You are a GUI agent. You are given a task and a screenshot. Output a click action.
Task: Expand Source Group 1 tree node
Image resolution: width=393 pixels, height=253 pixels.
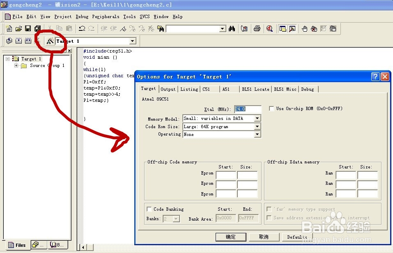16,66
